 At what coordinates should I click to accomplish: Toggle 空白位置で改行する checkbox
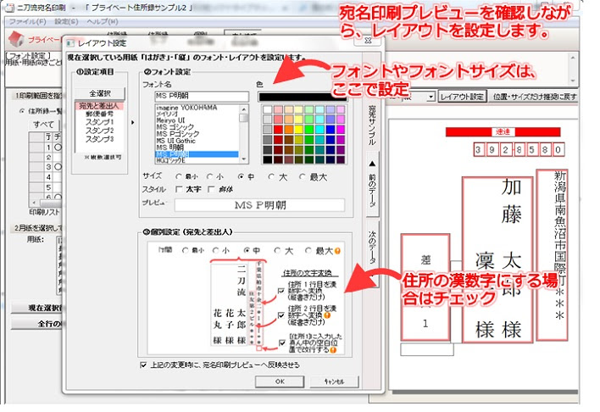coord(282,342)
